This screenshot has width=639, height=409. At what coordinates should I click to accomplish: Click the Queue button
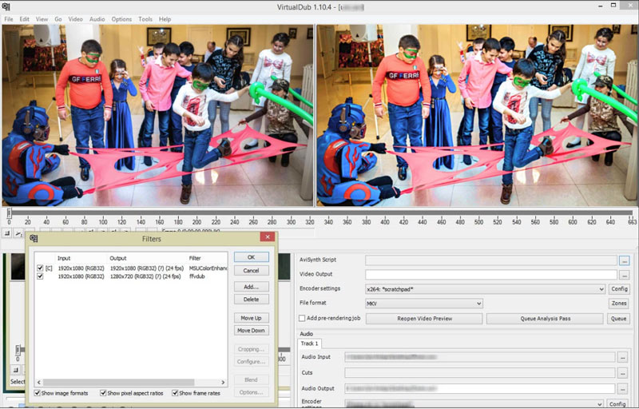pos(618,319)
